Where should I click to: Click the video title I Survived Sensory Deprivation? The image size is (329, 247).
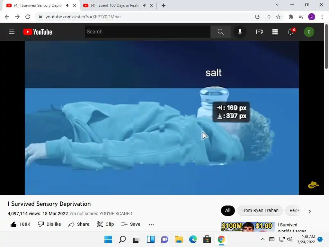click(49, 204)
